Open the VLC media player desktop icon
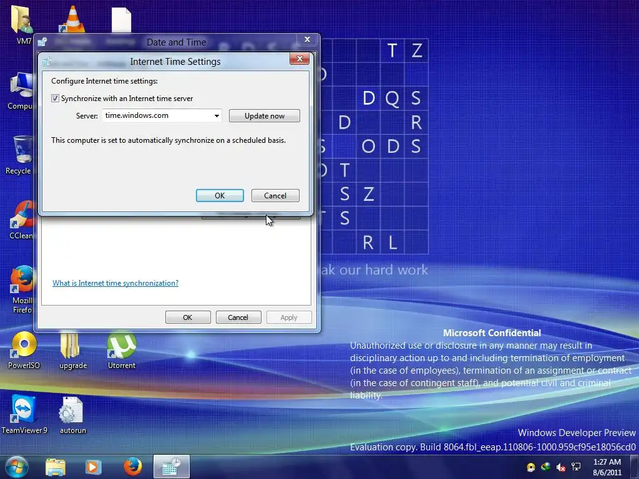The image size is (639, 479). [72, 19]
